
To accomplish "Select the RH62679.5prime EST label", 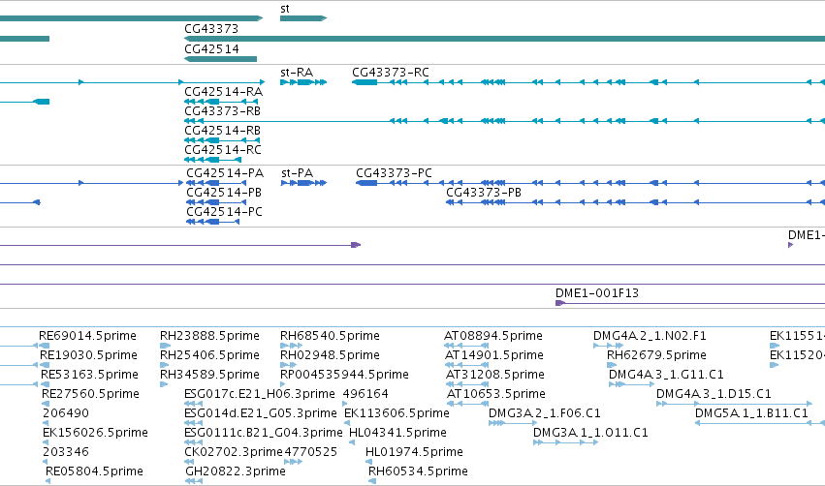I will [x=656, y=355].
